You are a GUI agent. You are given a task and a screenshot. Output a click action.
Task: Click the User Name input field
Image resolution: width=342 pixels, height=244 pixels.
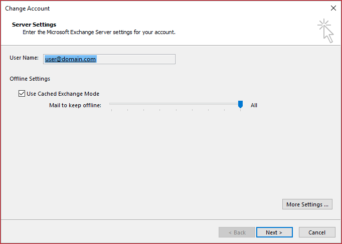(109, 59)
